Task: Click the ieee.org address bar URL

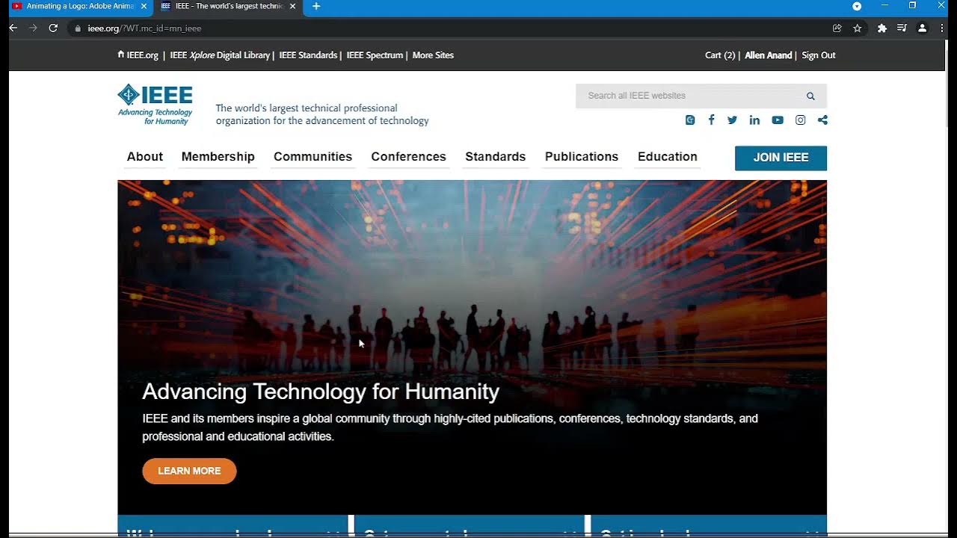Action: [x=144, y=28]
